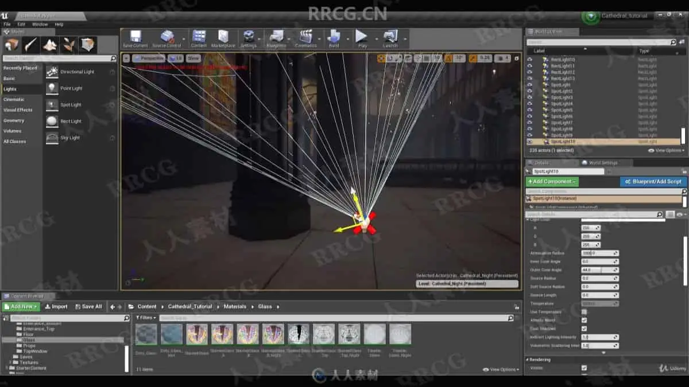The image size is (689, 387).
Task: Open viewport options dropdown arrow
Action: [126, 58]
